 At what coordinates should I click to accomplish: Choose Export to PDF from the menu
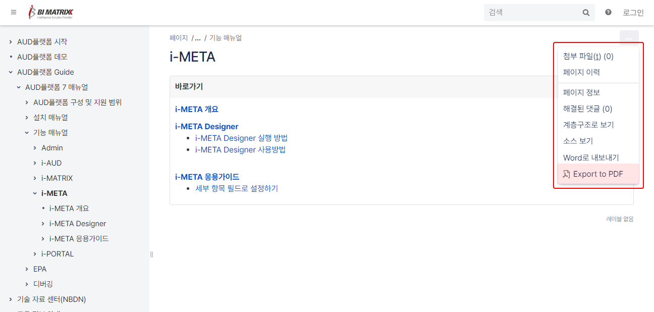tap(598, 174)
